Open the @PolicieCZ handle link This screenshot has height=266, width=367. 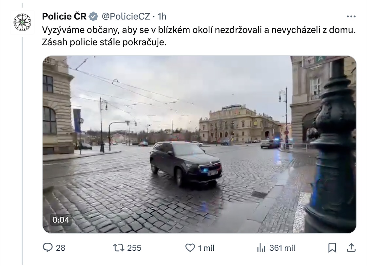pyautogui.click(x=126, y=16)
